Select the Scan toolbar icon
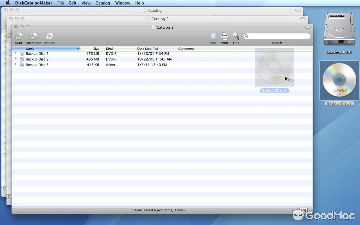The width and height of the screenshot is (360, 225). (18, 37)
